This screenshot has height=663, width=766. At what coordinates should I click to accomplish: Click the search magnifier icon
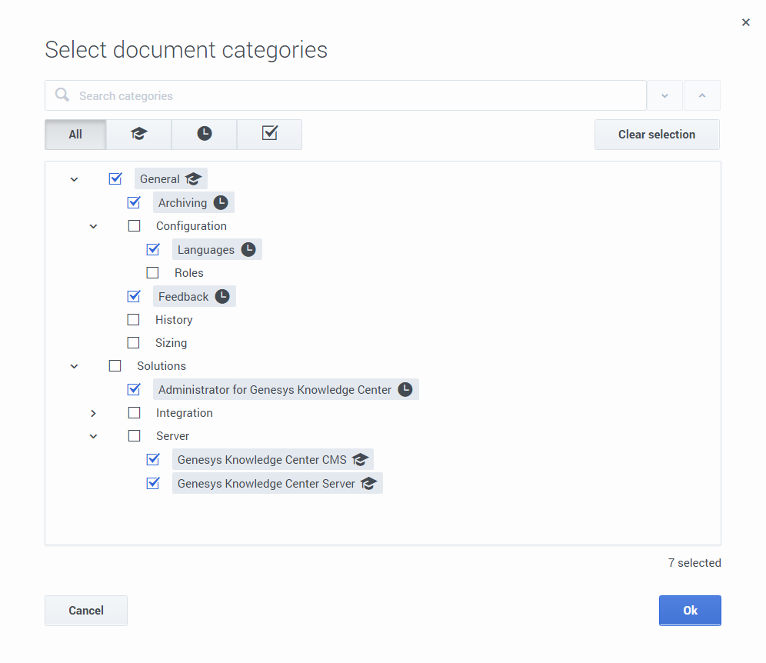click(x=62, y=95)
